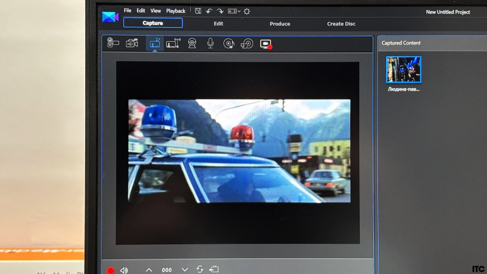
Task: Select capture from audio CD icon
Action: point(229,43)
